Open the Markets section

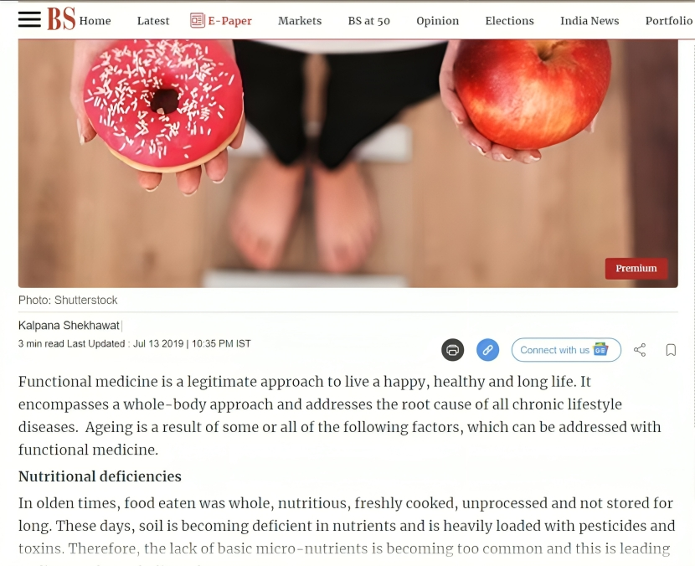(300, 21)
